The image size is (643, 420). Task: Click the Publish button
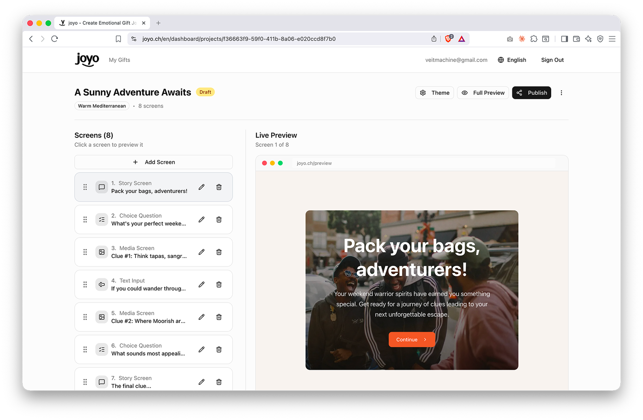(x=531, y=93)
